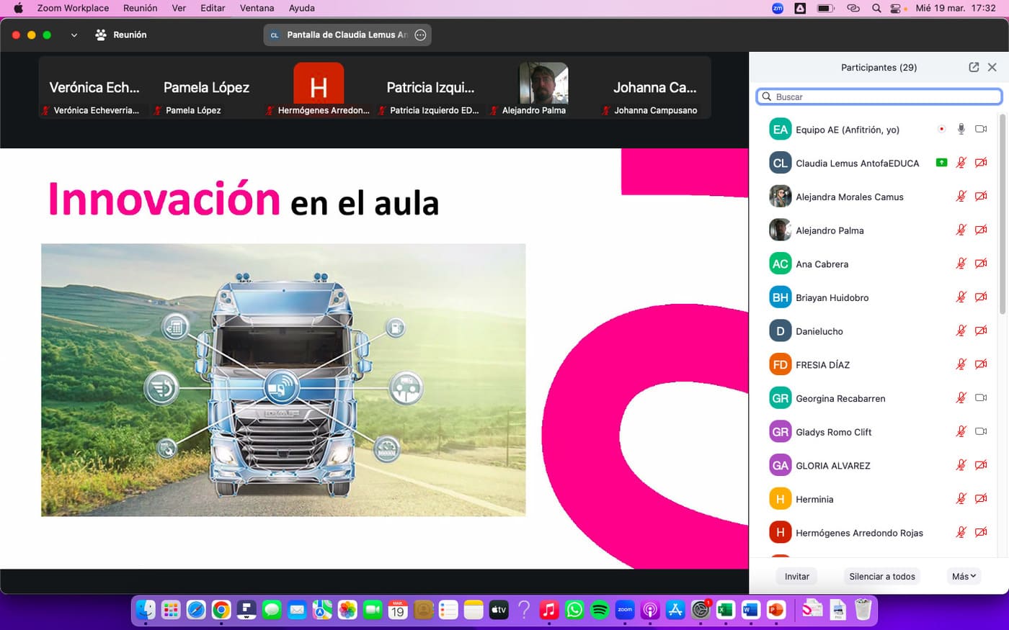Select Alejandra Morales Camus profile photo
This screenshot has height=630, width=1009.
coord(781,197)
